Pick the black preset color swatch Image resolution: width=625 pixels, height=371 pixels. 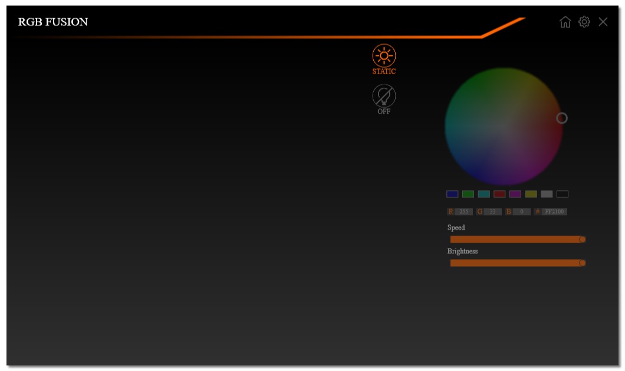[x=562, y=194]
